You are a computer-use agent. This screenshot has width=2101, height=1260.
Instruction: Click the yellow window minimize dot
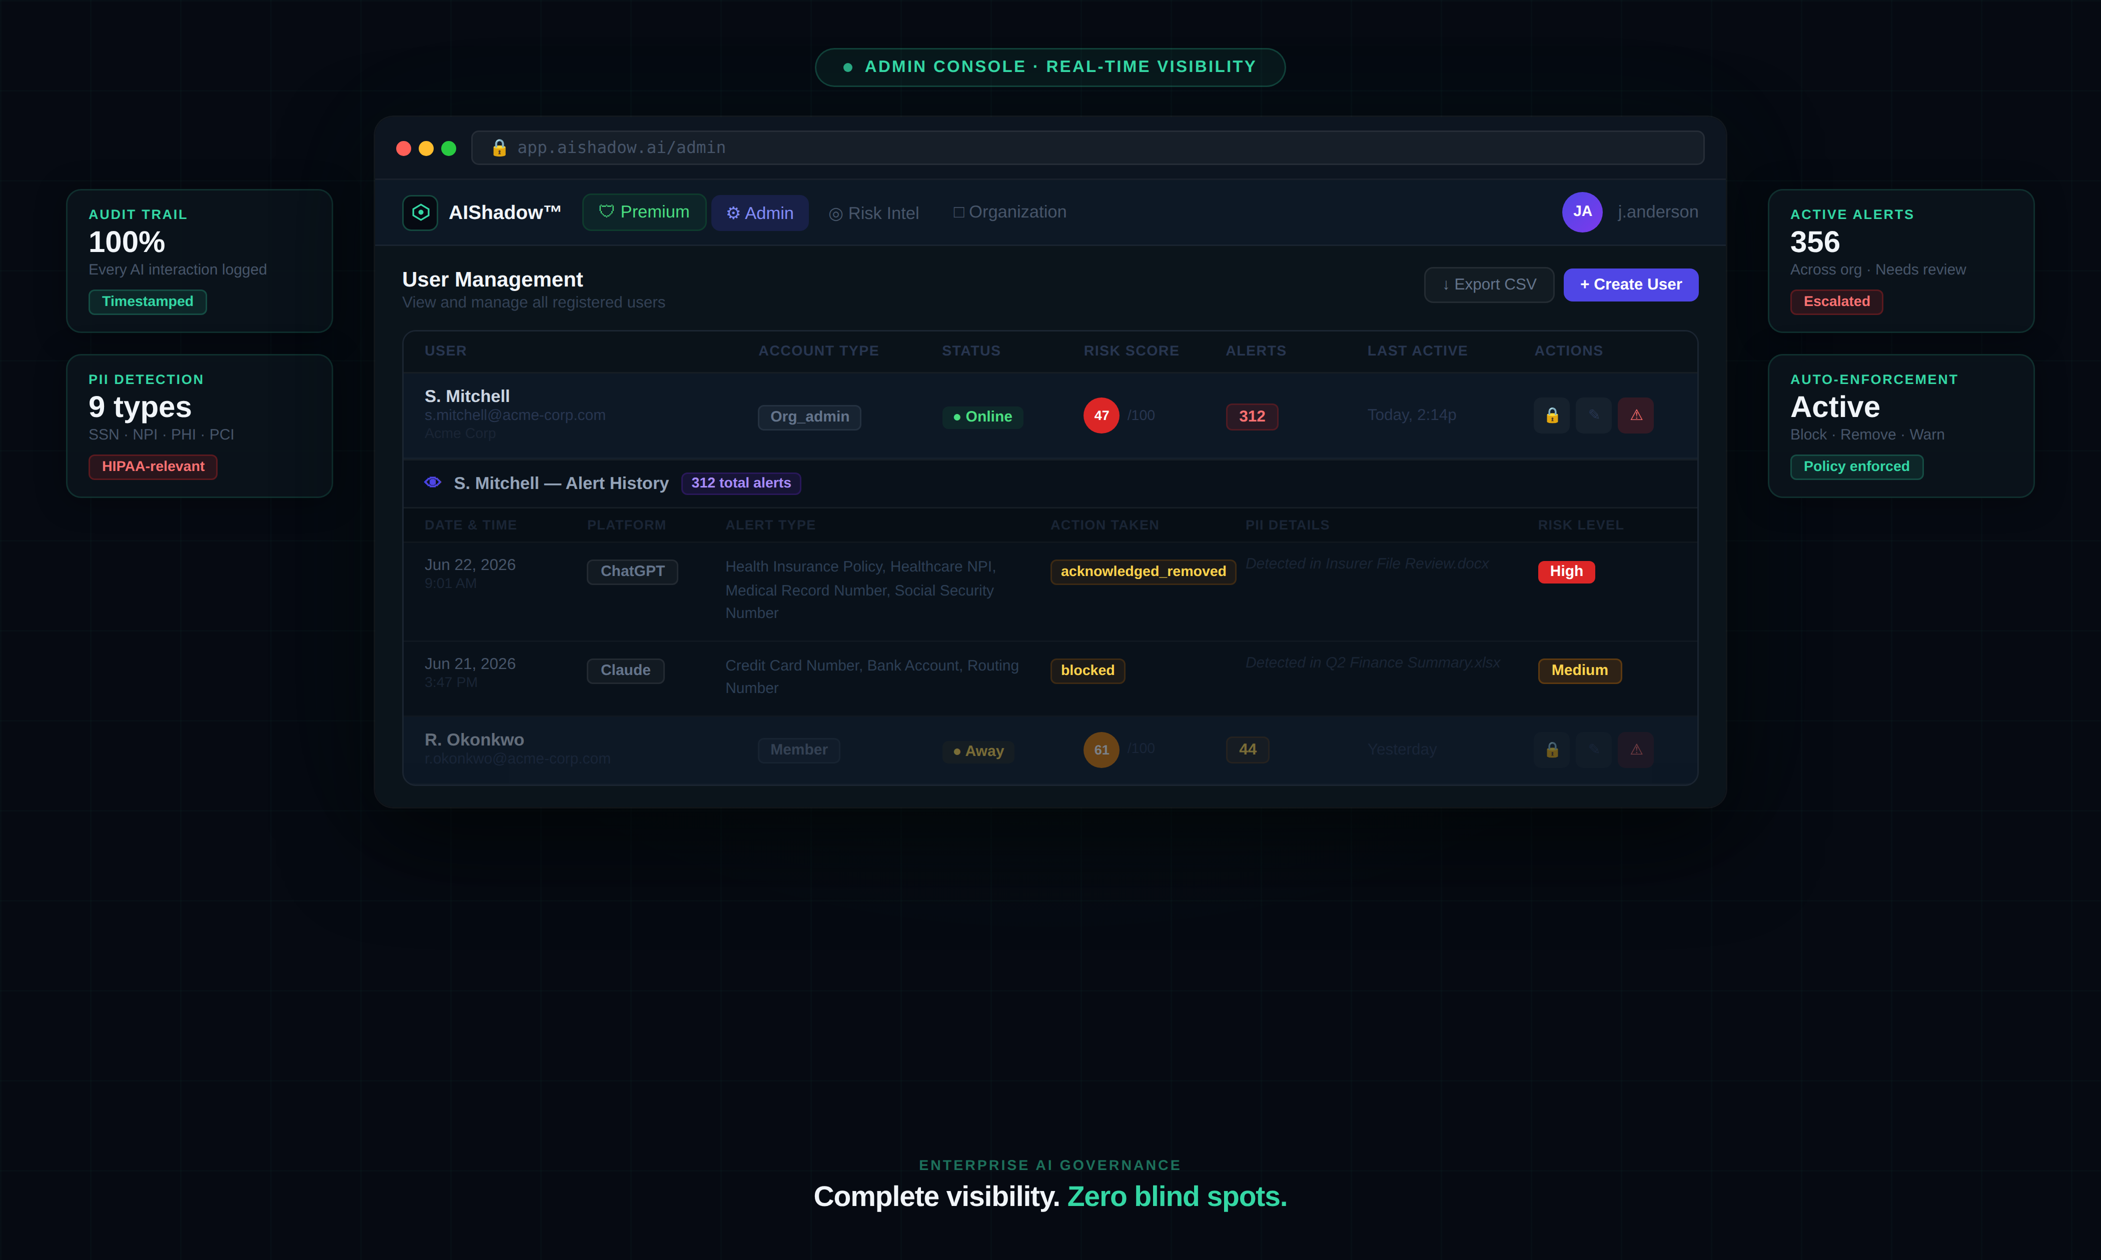coord(426,148)
